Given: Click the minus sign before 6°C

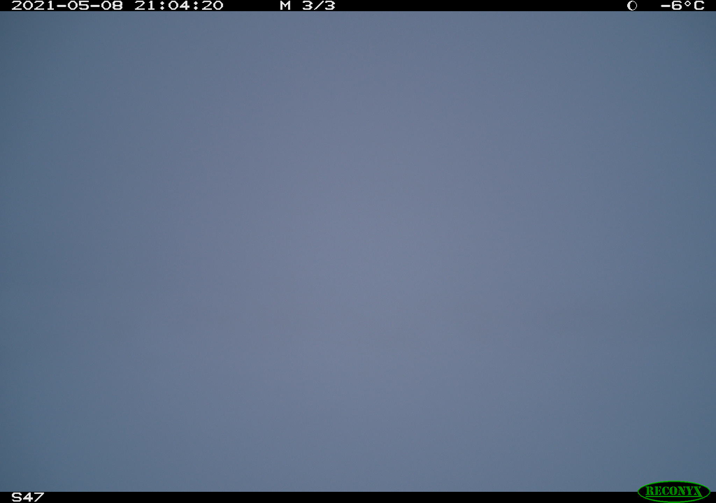Looking at the screenshot, I should coord(666,6).
